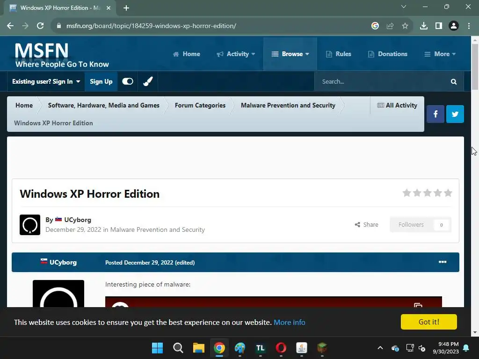This screenshot has height=359, width=479.
Task: Open Windows taskbar search
Action: point(178,348)
